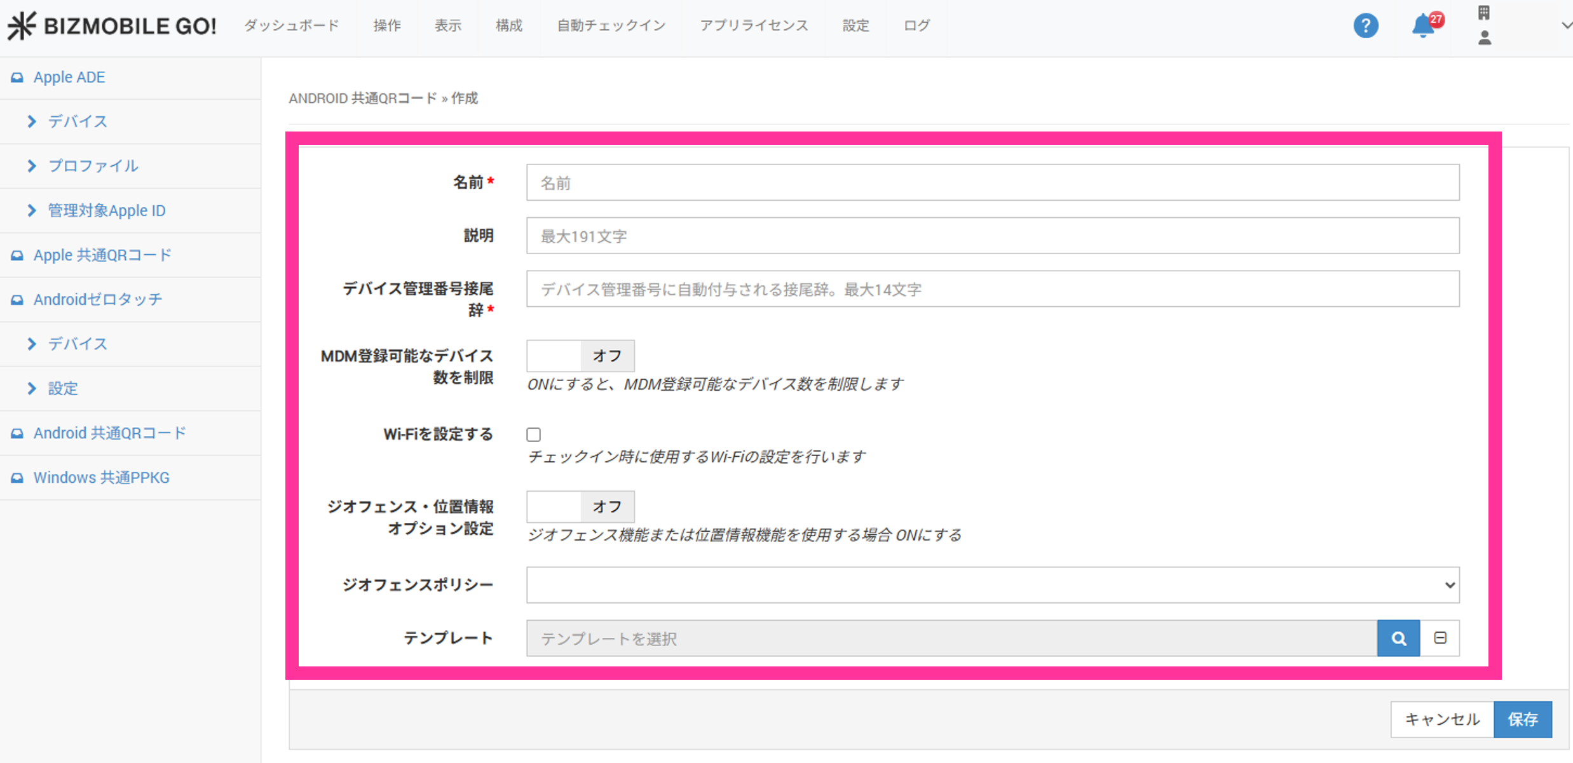Screen dimensions: 1573x763
Task: Clear template with the minus-square icon
Action: tap(1440, 638)
